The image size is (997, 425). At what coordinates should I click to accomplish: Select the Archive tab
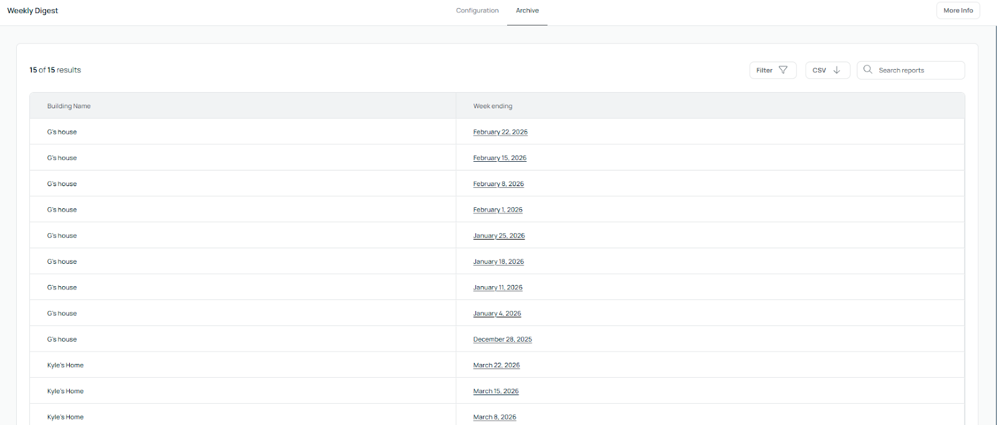[527, 11]
